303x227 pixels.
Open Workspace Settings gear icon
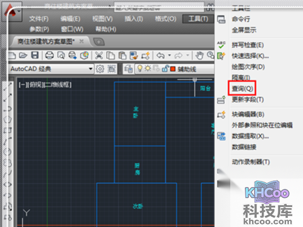click(100, 69)
